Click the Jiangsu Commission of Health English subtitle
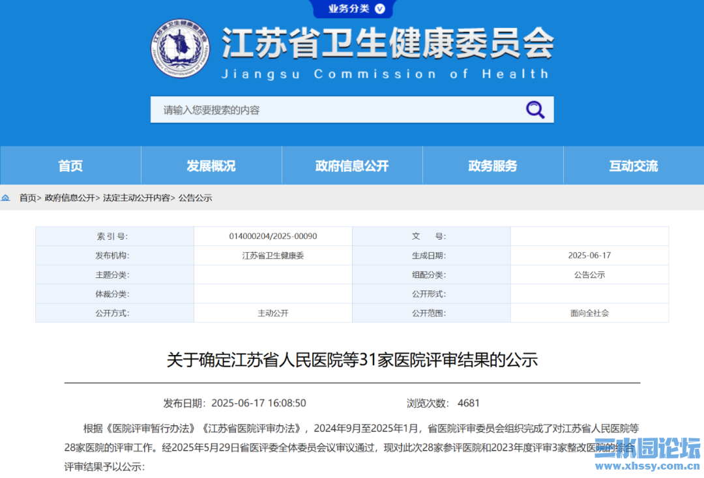This screenshot has width=704, height=478. (x=385, y=74)
